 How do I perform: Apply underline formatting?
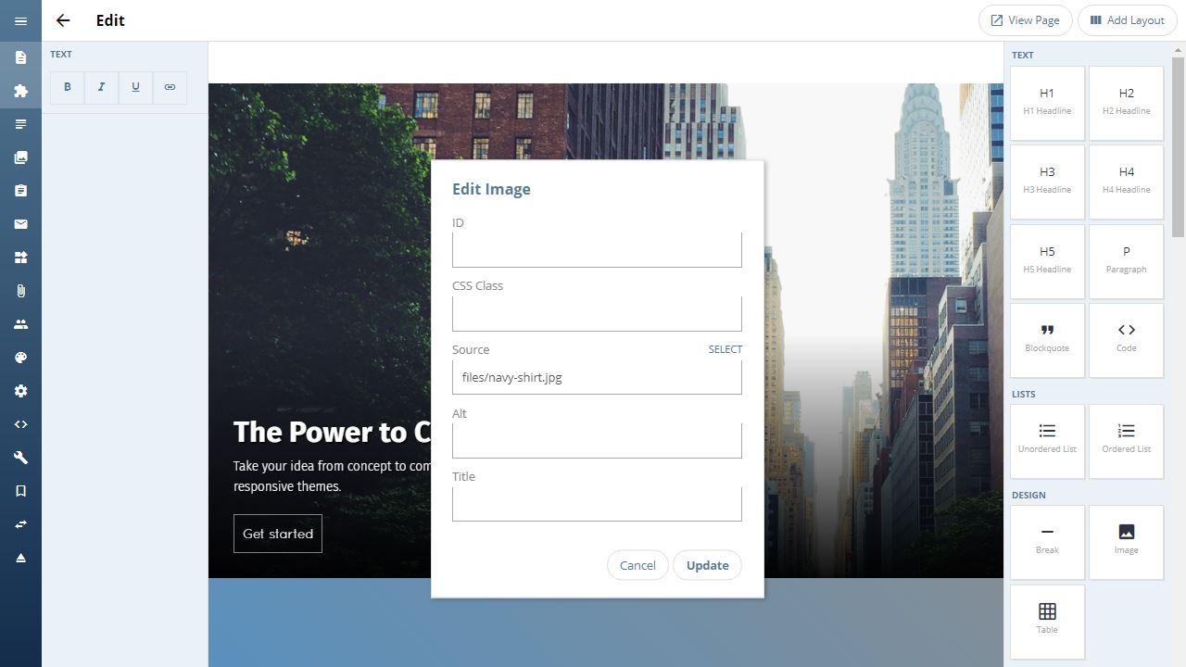[x=135, y=87]
